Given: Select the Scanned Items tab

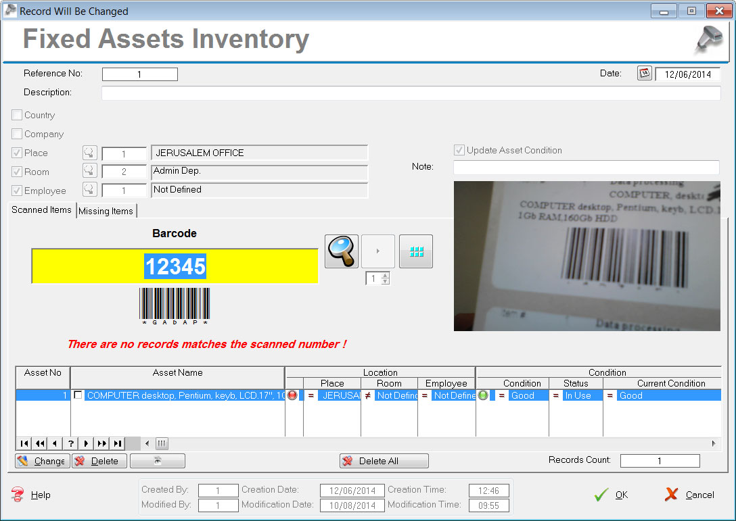Looking at the screenshot, I should [41, 210].
